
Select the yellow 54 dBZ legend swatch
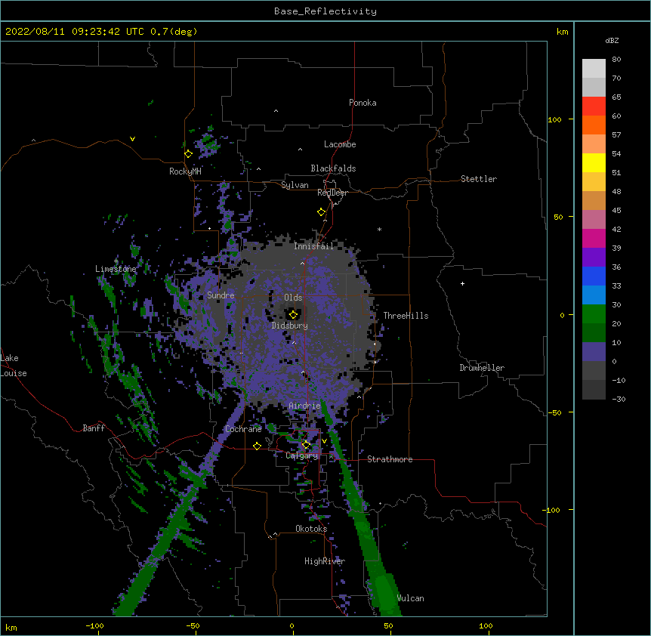point(594,162)
